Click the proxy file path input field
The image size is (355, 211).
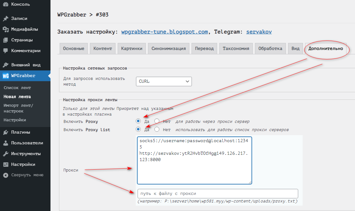[x=218, y=194]
